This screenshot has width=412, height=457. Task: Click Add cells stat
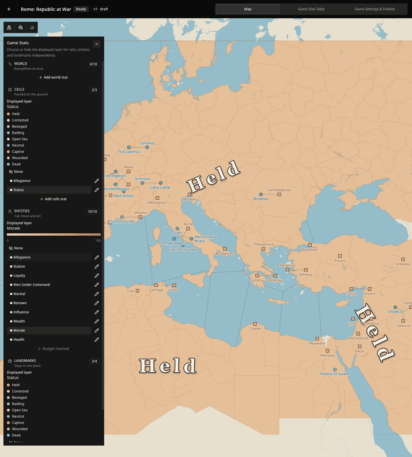coord(54,199)
